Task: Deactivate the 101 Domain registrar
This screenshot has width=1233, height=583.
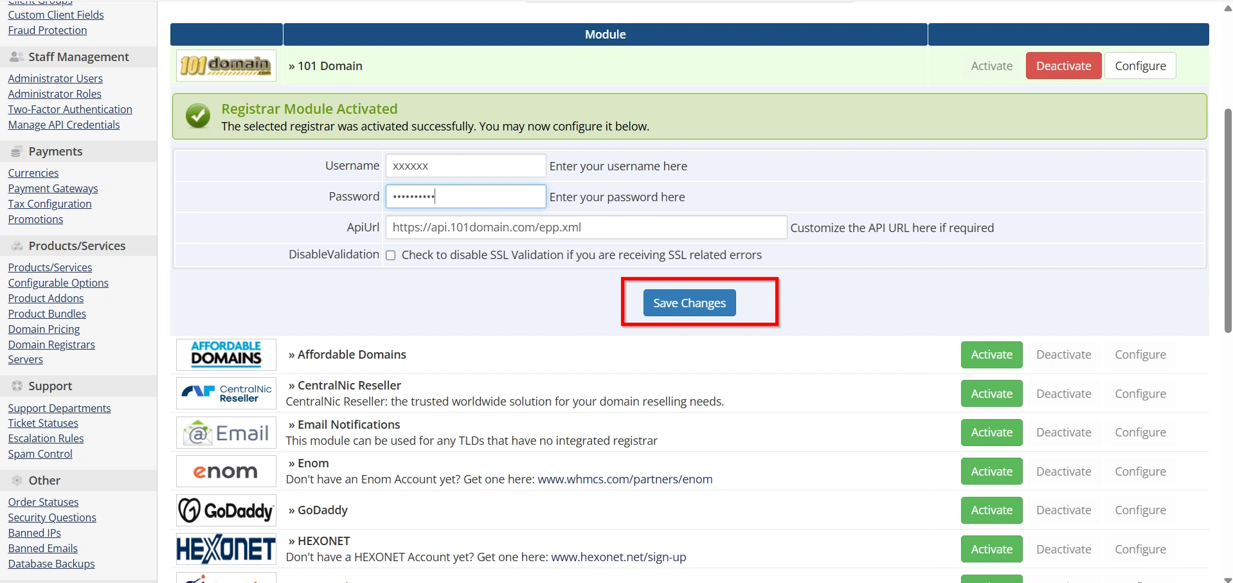Action: (1063, 66)
